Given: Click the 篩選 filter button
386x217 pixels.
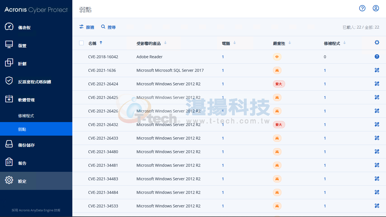Looking at the screenshot, I should (87, 27).
